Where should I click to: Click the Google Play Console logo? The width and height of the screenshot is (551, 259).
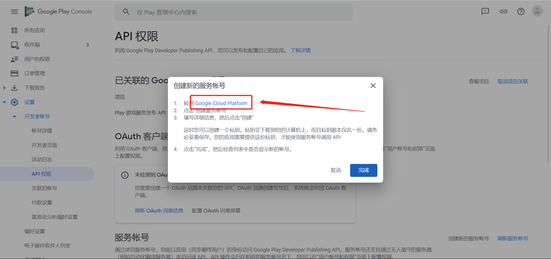click(x=58, y=11)
